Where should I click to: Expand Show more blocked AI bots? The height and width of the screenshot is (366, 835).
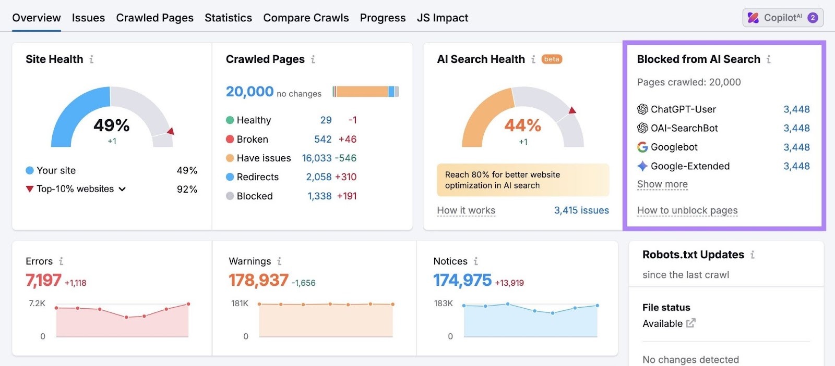click(662, 184)
